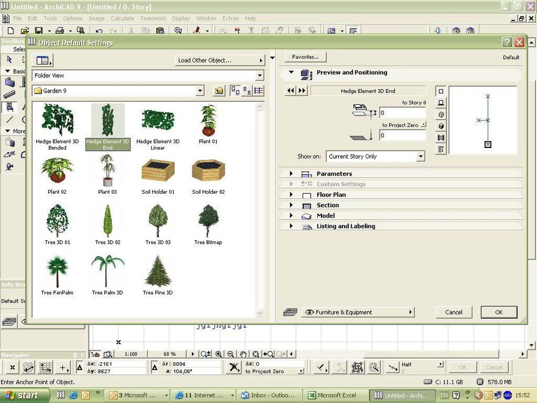This screenshot has width=537, height=403.
Task: Open to Project Zero reference flyout
Action: click(423, 124)
